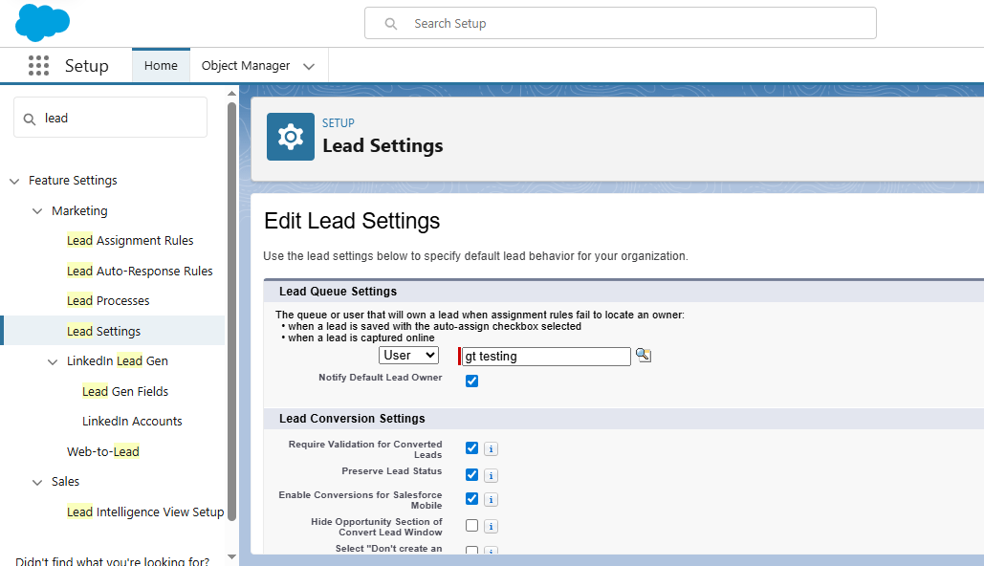The height and width of the screenshot is (566, 984).
Task: Click the Sales label in the tree
Action: (x=65, y=481)
